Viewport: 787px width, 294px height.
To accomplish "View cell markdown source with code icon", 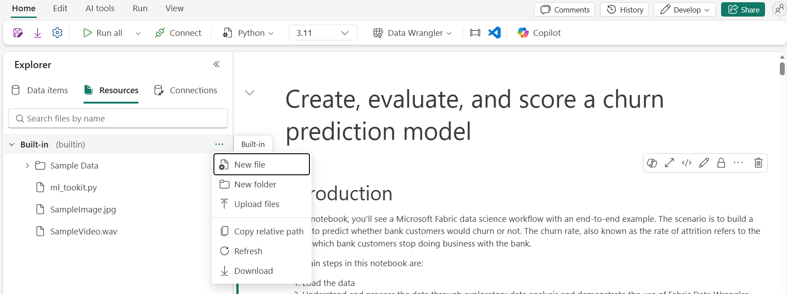I will pyautogui.click(x=686, y=163).
